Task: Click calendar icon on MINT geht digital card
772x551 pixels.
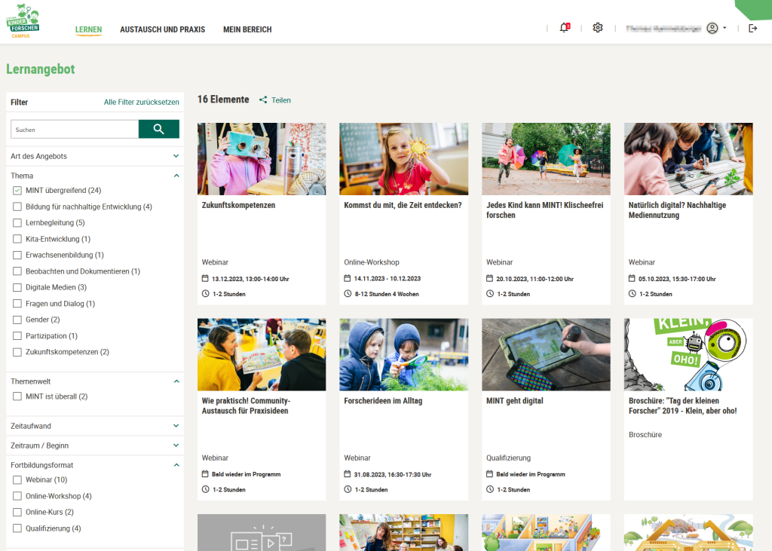Action: click(490, 473)
